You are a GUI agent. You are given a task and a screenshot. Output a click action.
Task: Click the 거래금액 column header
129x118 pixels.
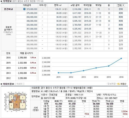pyautogui.click(x=27, y=5)
